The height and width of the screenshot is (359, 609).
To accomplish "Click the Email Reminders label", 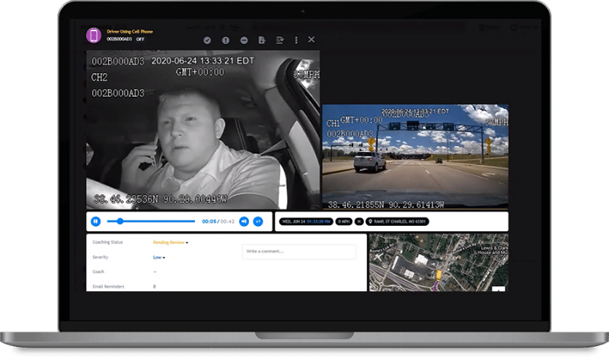I will (108, 287).
